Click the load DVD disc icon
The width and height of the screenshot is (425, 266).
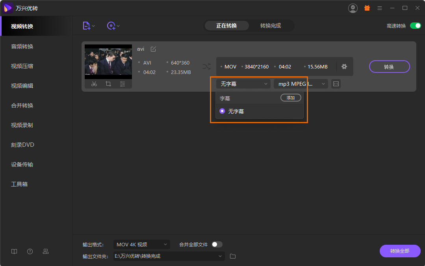111,26
